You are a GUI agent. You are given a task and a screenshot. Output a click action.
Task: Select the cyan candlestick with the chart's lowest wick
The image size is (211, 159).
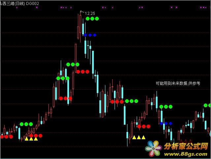(x=127, y=135)
